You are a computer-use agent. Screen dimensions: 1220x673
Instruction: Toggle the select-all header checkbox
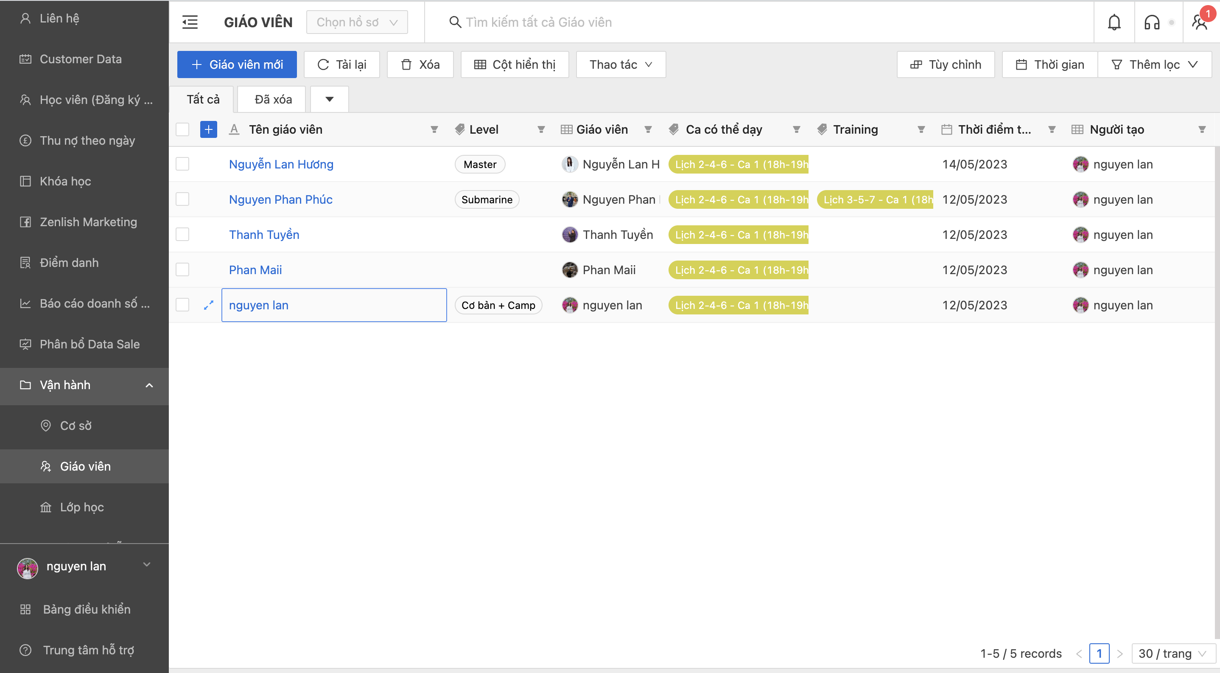click(x=182, y=129)
